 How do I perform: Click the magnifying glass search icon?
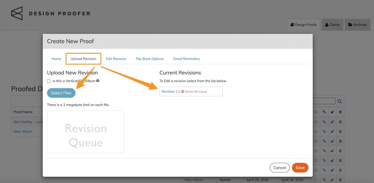pyautogui.click(x=340, y=101)
